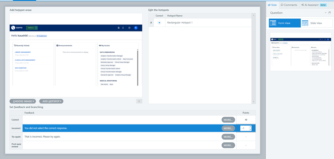Select the Rectangular Hotspot 1 name cell
The image size is (334, 159).
(x=208, y=23)
